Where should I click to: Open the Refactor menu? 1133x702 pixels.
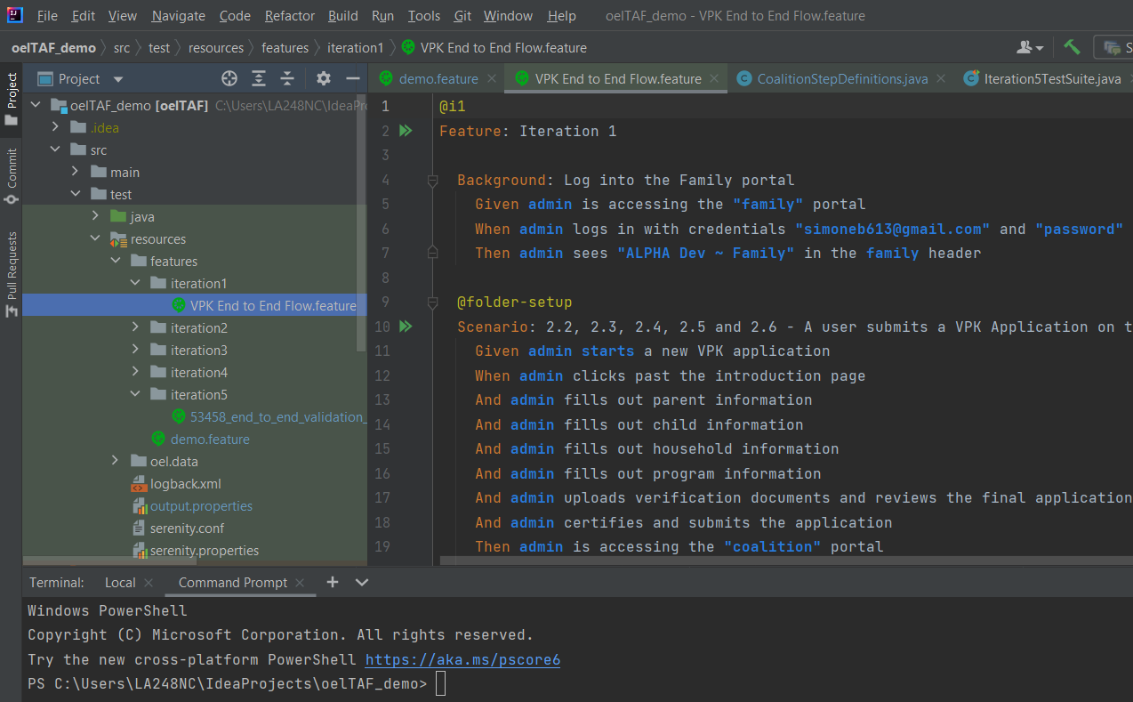tap(289, 16)
